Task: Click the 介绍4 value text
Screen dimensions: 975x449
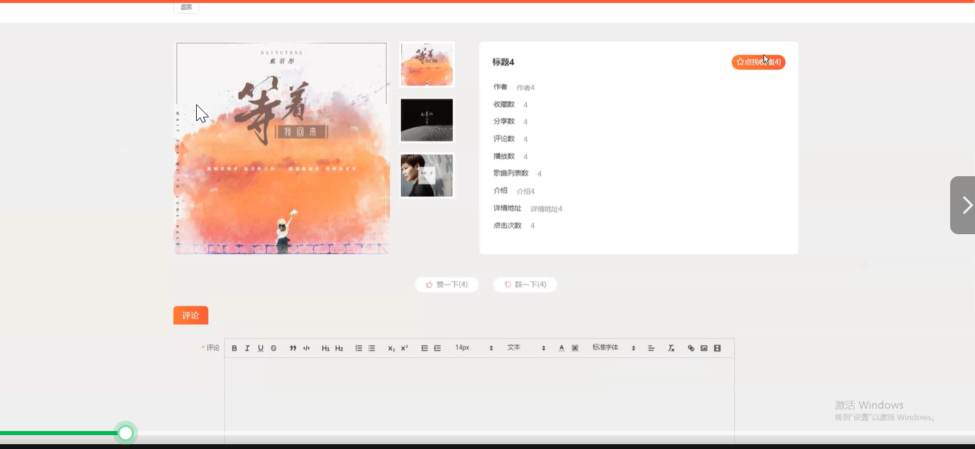Action: [525, 191]
